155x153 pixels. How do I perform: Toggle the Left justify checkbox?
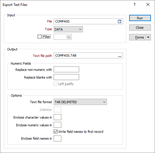55,84
